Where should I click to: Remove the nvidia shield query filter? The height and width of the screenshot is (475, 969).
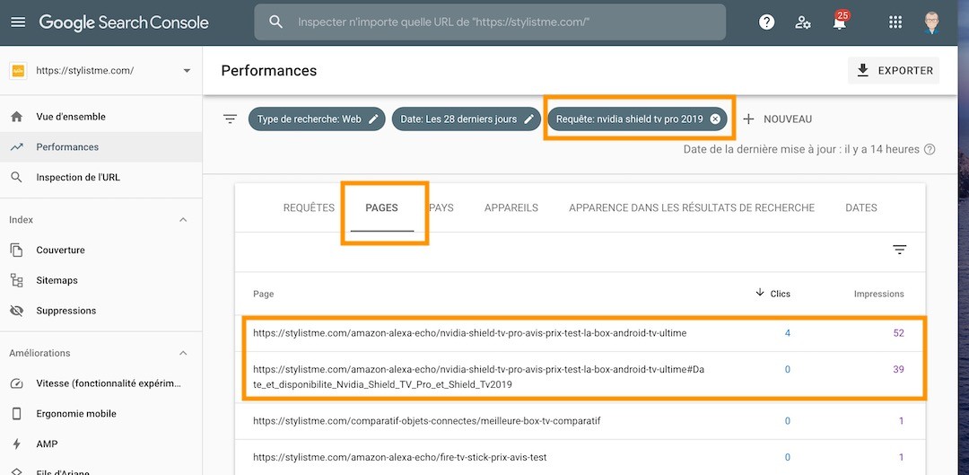(x=715, y=119)
